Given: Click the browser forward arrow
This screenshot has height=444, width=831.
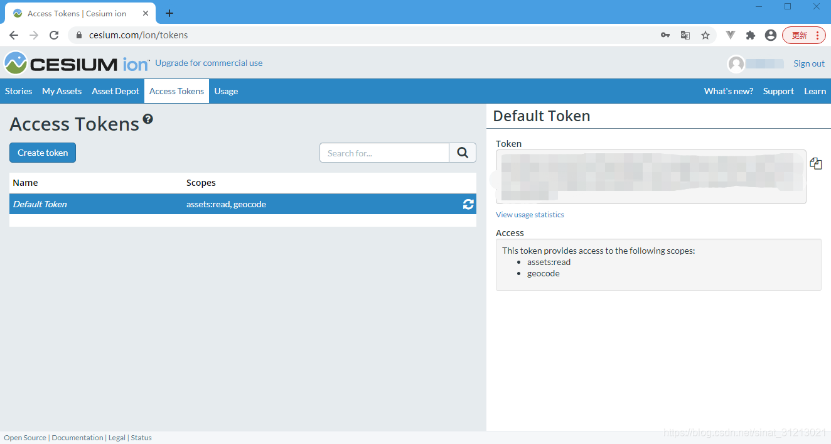Looking at the screenshot, I should click(34, 35).
